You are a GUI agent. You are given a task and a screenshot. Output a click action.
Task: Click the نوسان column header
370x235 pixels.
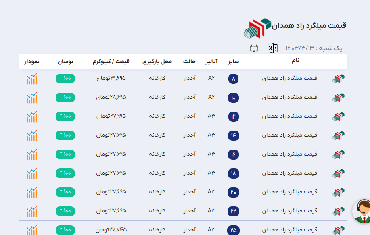pos(65,62)
